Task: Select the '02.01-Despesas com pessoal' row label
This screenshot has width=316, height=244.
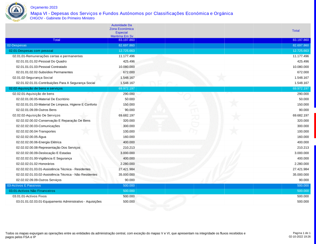Action: click(31, 51)
